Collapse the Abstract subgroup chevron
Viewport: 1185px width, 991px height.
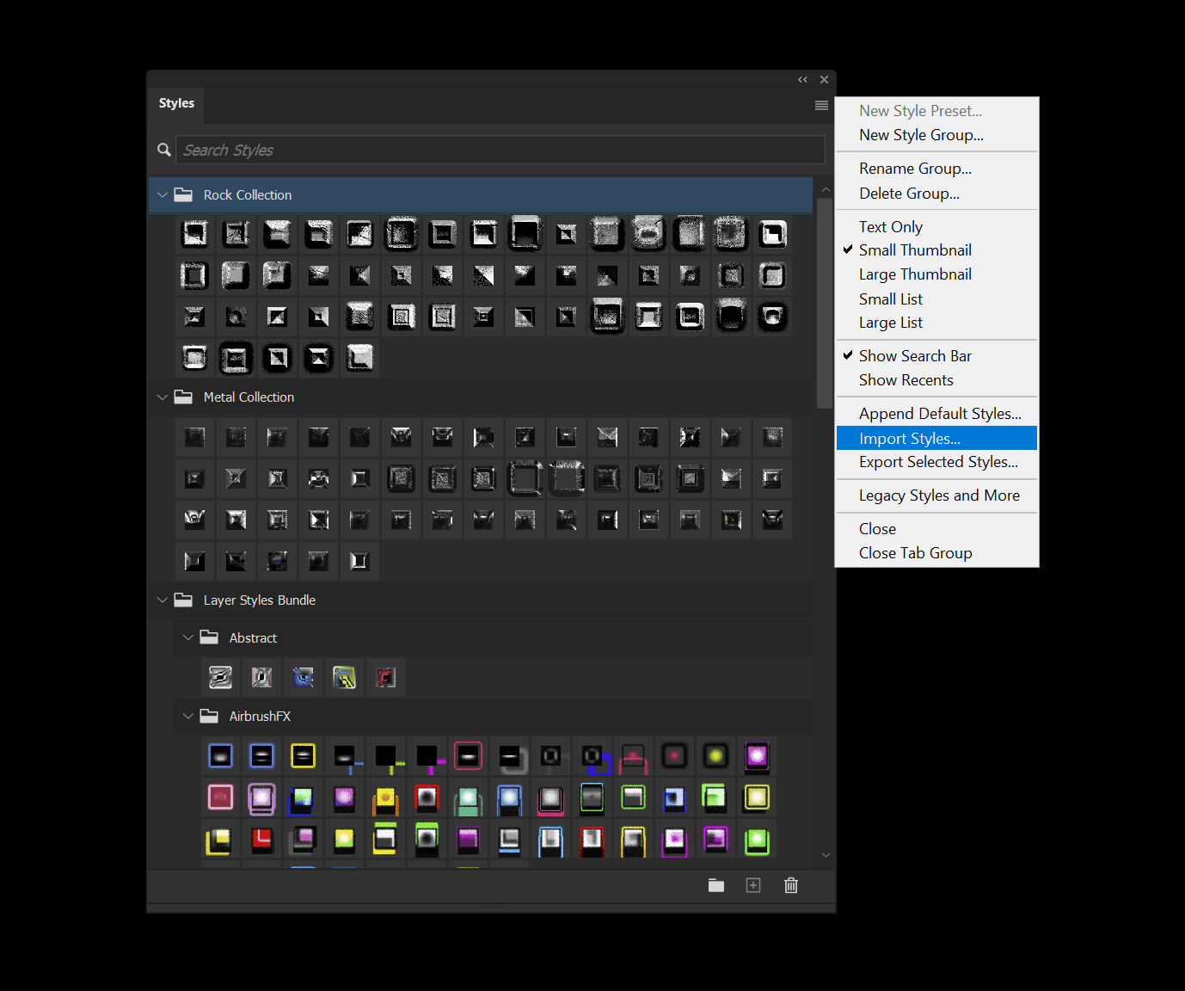tap(187, 638)
